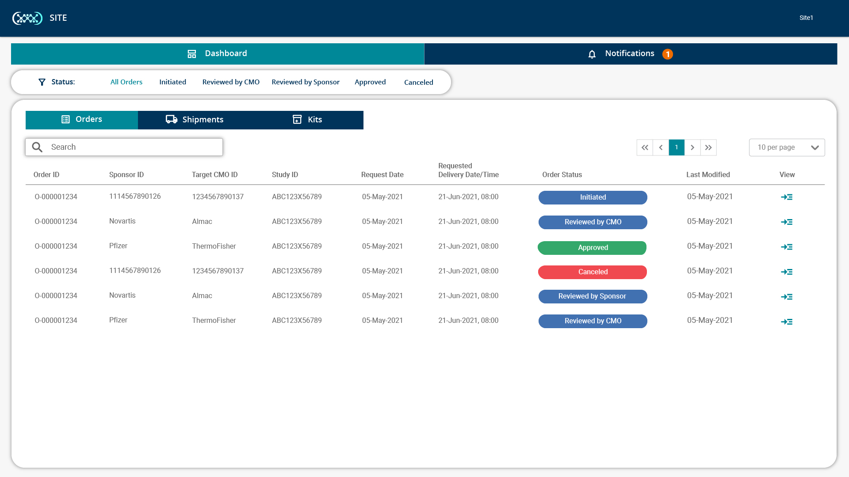
Task: Open the view details icon for the Initiated order
Action: (x=788, y=197)
